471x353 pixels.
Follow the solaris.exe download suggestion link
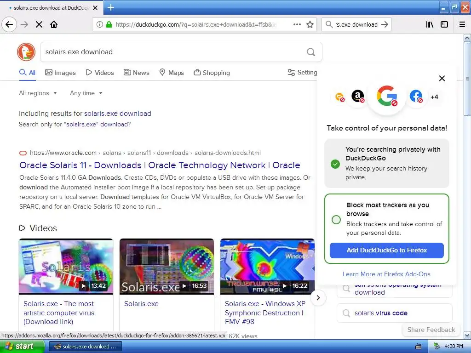pyautogui.click(x=117, y=114)
